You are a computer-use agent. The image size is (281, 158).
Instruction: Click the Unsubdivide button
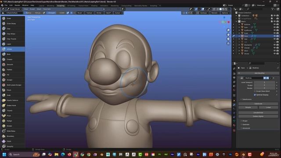click(x=258, y=113)
